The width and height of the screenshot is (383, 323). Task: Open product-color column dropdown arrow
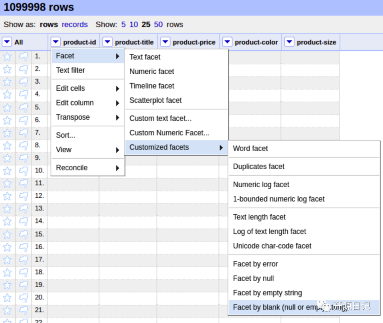point(227,42)
